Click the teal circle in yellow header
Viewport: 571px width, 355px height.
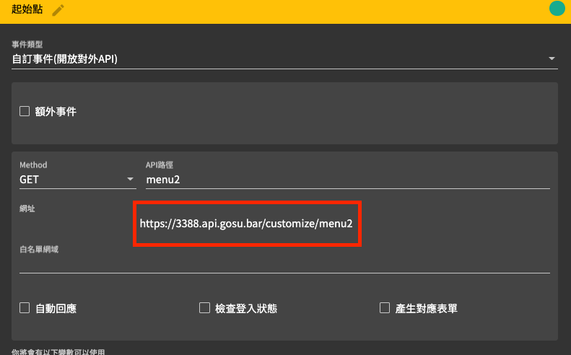(557, 9)
